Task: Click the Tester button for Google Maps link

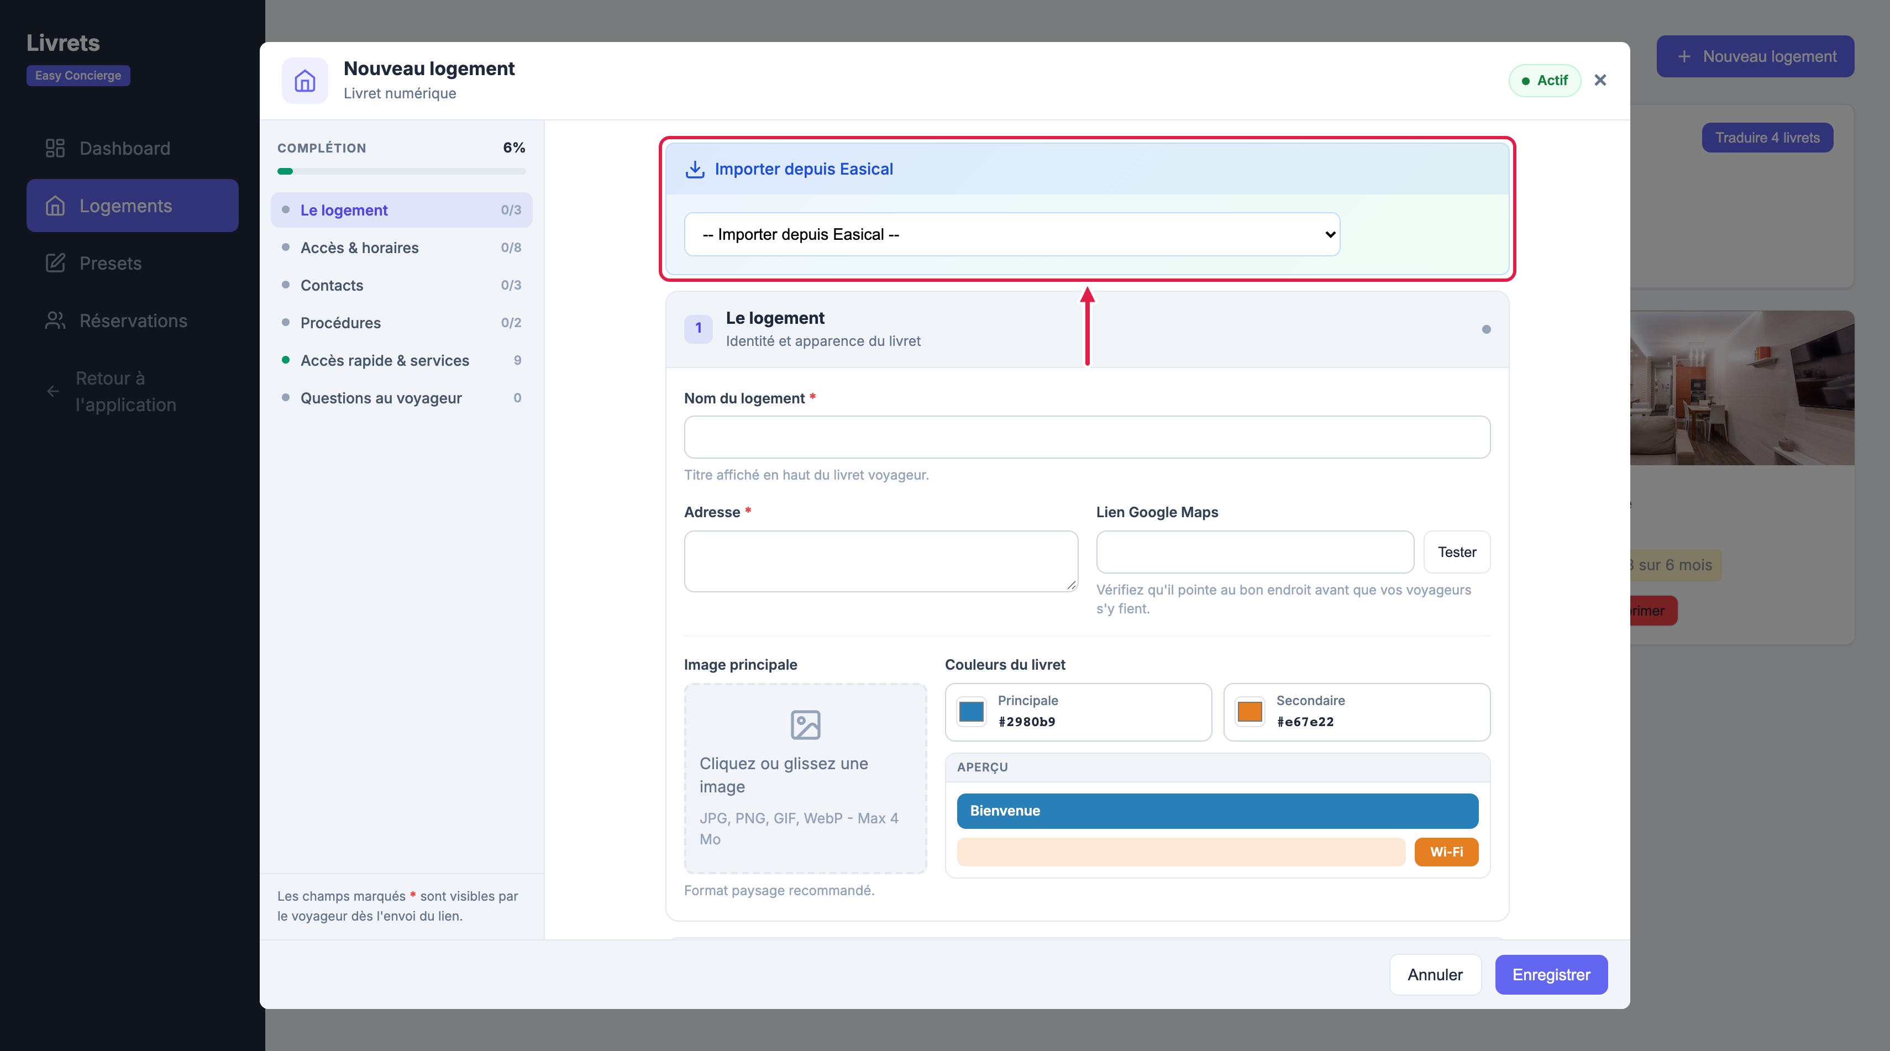Action: pyautogui.click(x=1456, y=552)
